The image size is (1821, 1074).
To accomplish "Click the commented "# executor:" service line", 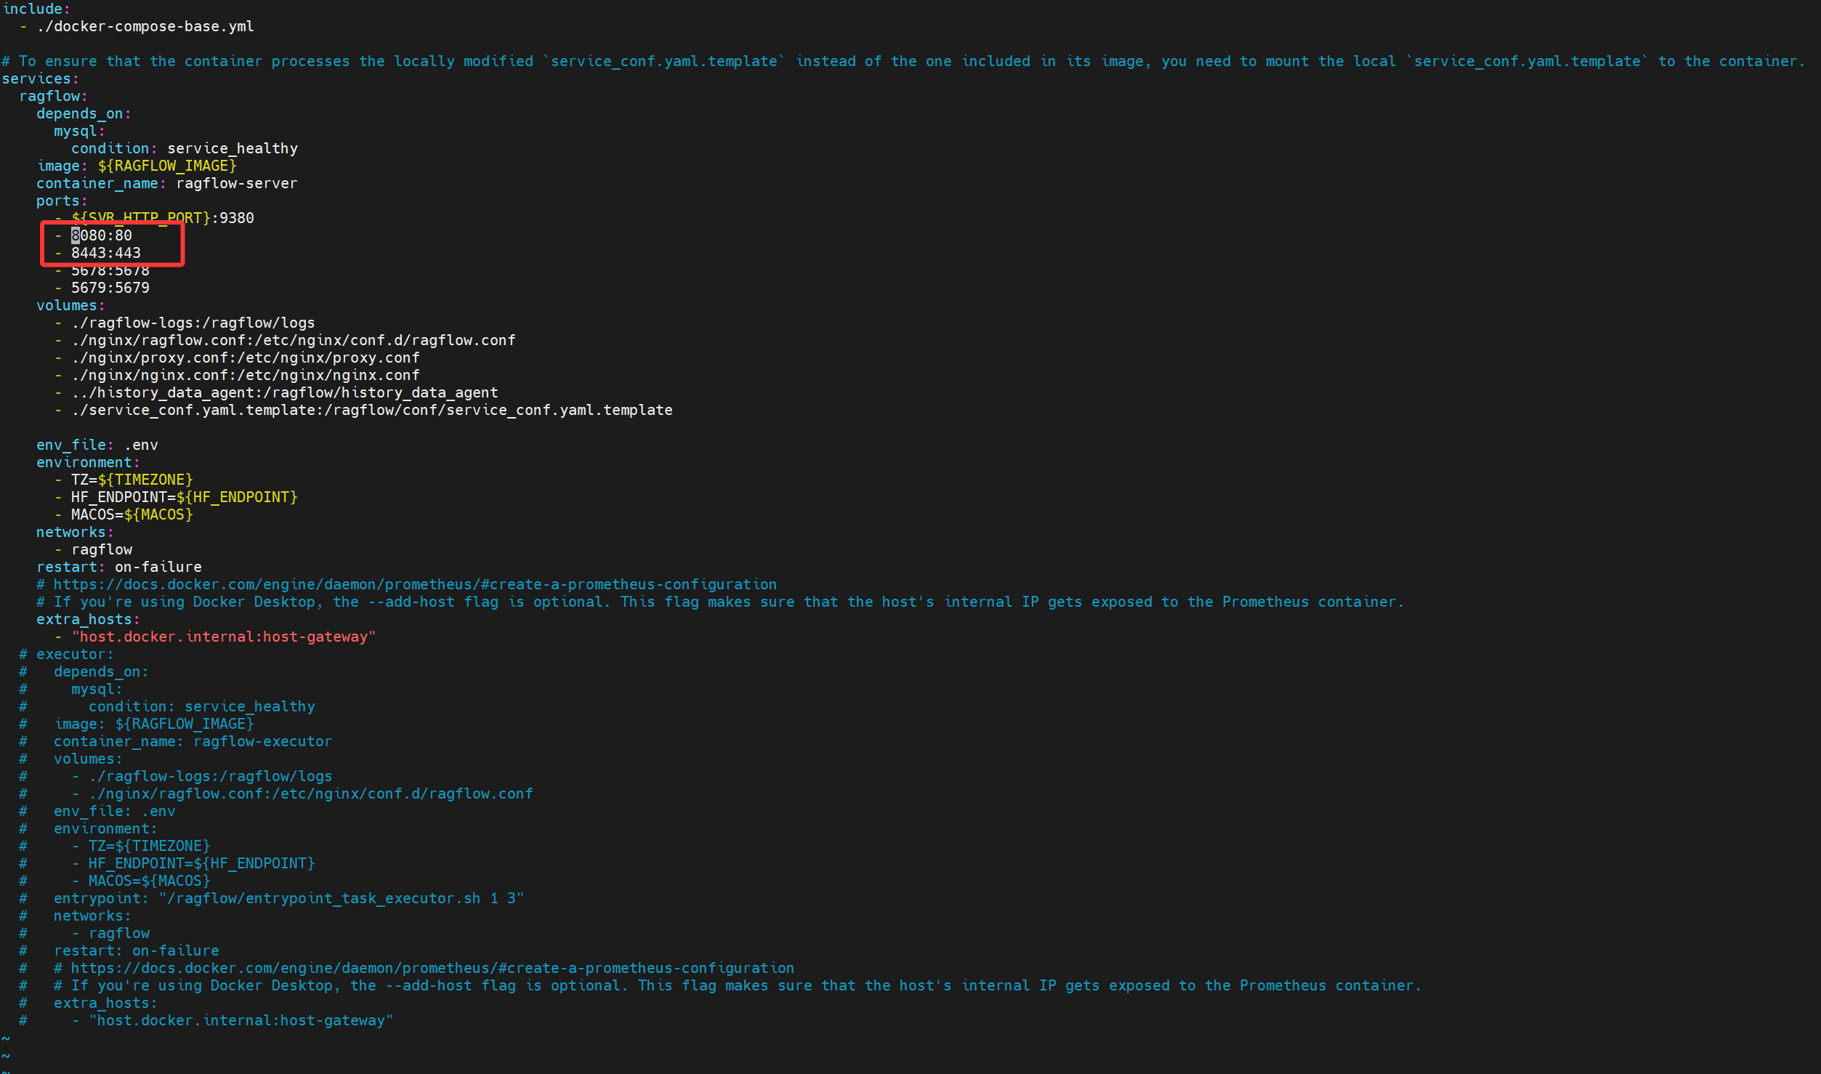I will tap(75, 654).
